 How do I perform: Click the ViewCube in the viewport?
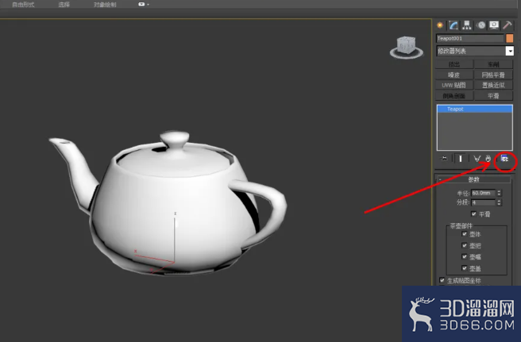[407, 47]
